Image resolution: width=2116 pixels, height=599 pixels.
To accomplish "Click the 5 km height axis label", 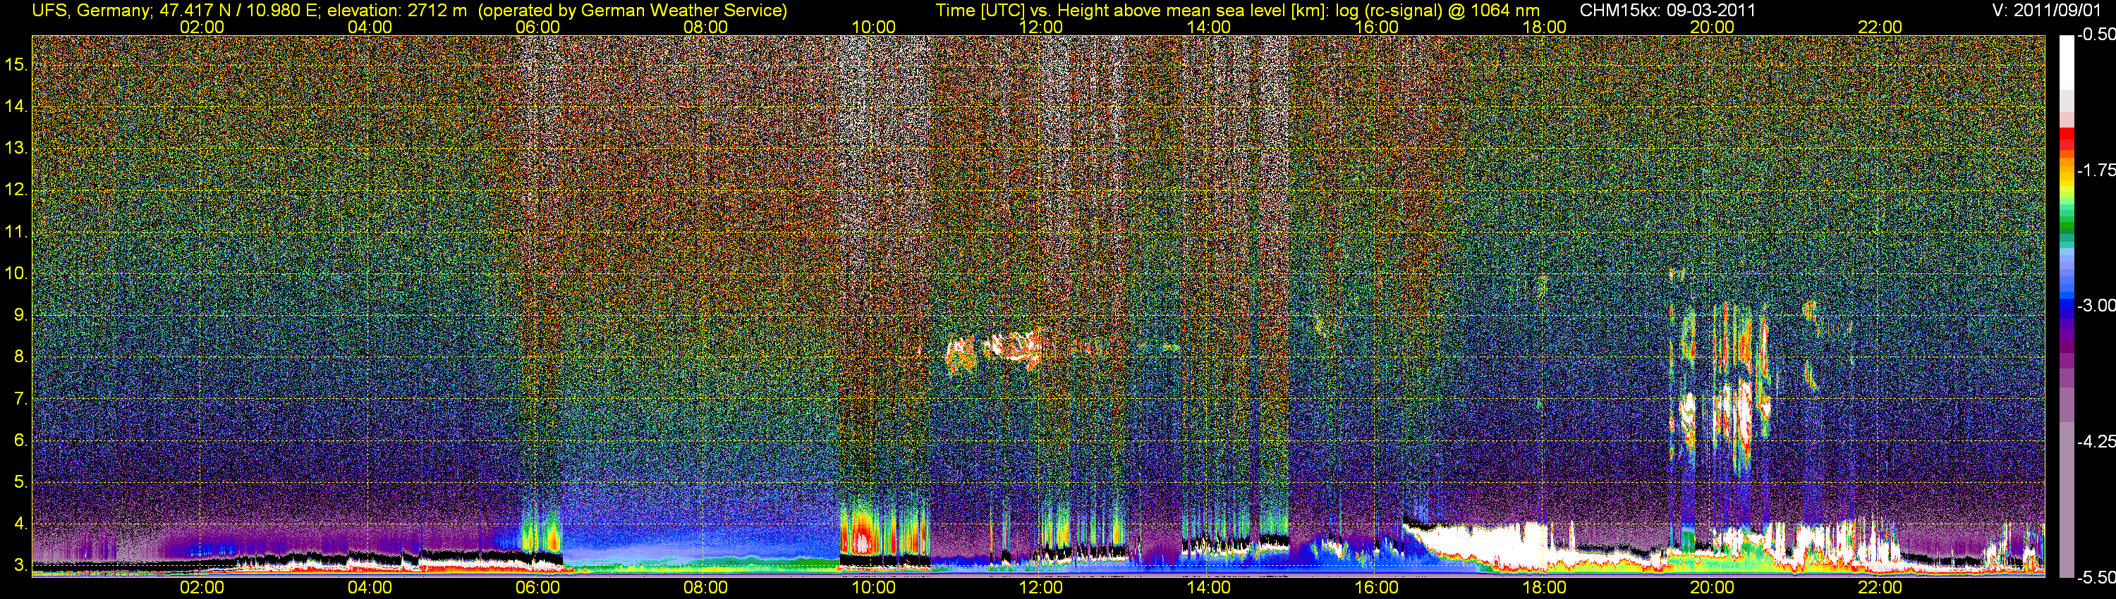I will coord(20,481).
